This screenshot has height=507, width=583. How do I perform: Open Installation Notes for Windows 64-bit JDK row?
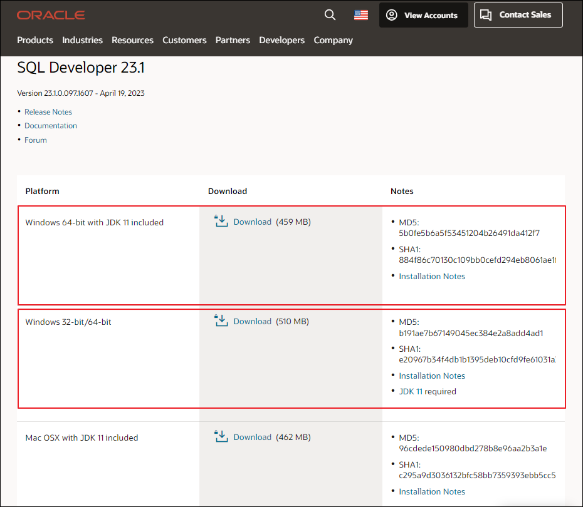point(432,276)
